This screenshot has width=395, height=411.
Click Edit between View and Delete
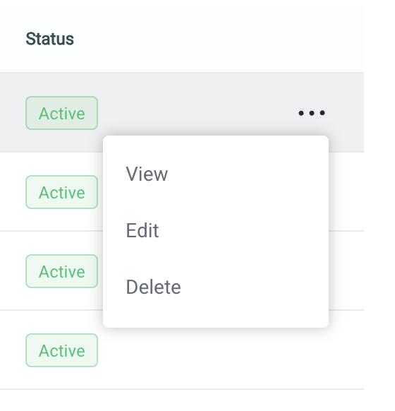click(142, 230)
